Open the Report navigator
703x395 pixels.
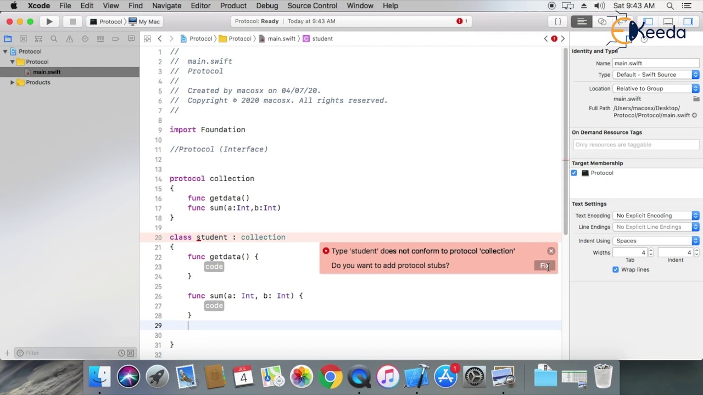click(131, 39)
